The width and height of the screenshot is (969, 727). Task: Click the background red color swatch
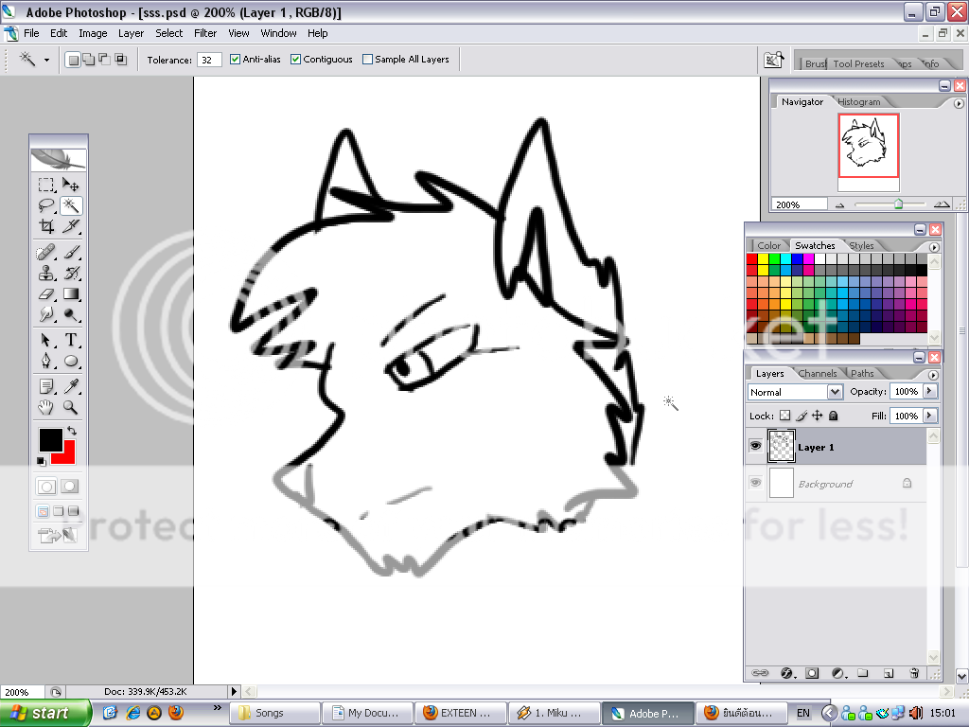point(67,456)
